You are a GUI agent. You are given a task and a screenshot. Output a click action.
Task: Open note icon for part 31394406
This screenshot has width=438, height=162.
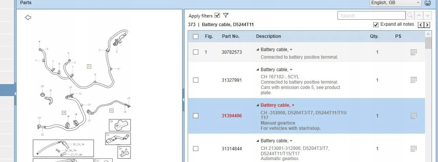coord(414,116)
